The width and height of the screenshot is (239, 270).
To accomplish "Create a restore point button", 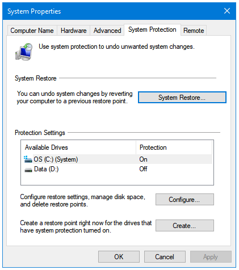I will (x=185, y=226).
